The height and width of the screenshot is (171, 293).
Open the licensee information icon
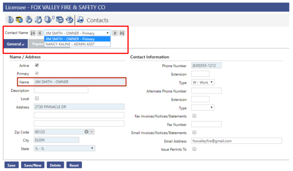pos(10,19)
